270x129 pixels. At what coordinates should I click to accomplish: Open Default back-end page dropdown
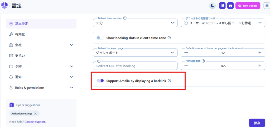[135, 53]
